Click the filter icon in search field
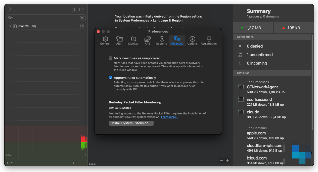318x172 pixels. pos(82,18)
